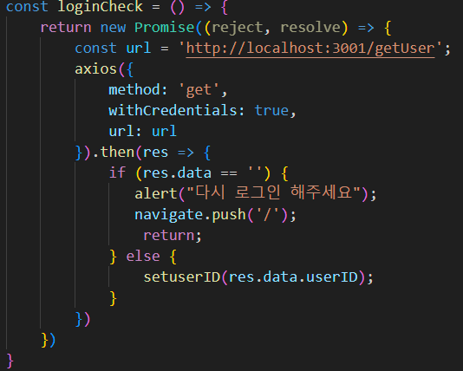
Task: Click the Promise keyword
Action: point(164,28)
